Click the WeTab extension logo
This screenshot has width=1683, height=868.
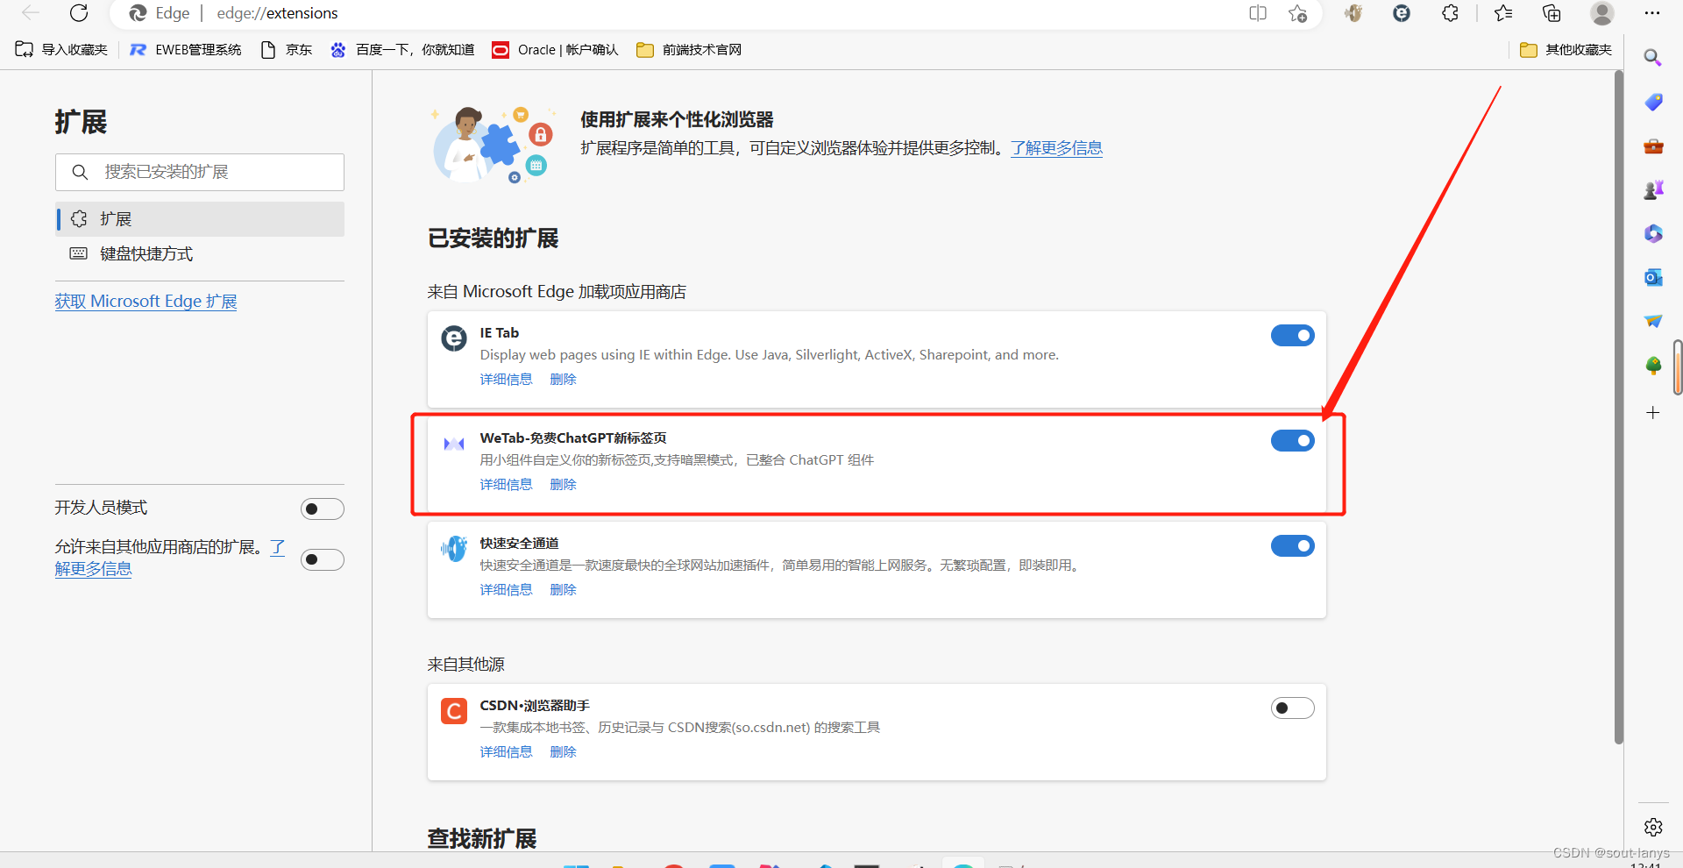click(454, 444)
